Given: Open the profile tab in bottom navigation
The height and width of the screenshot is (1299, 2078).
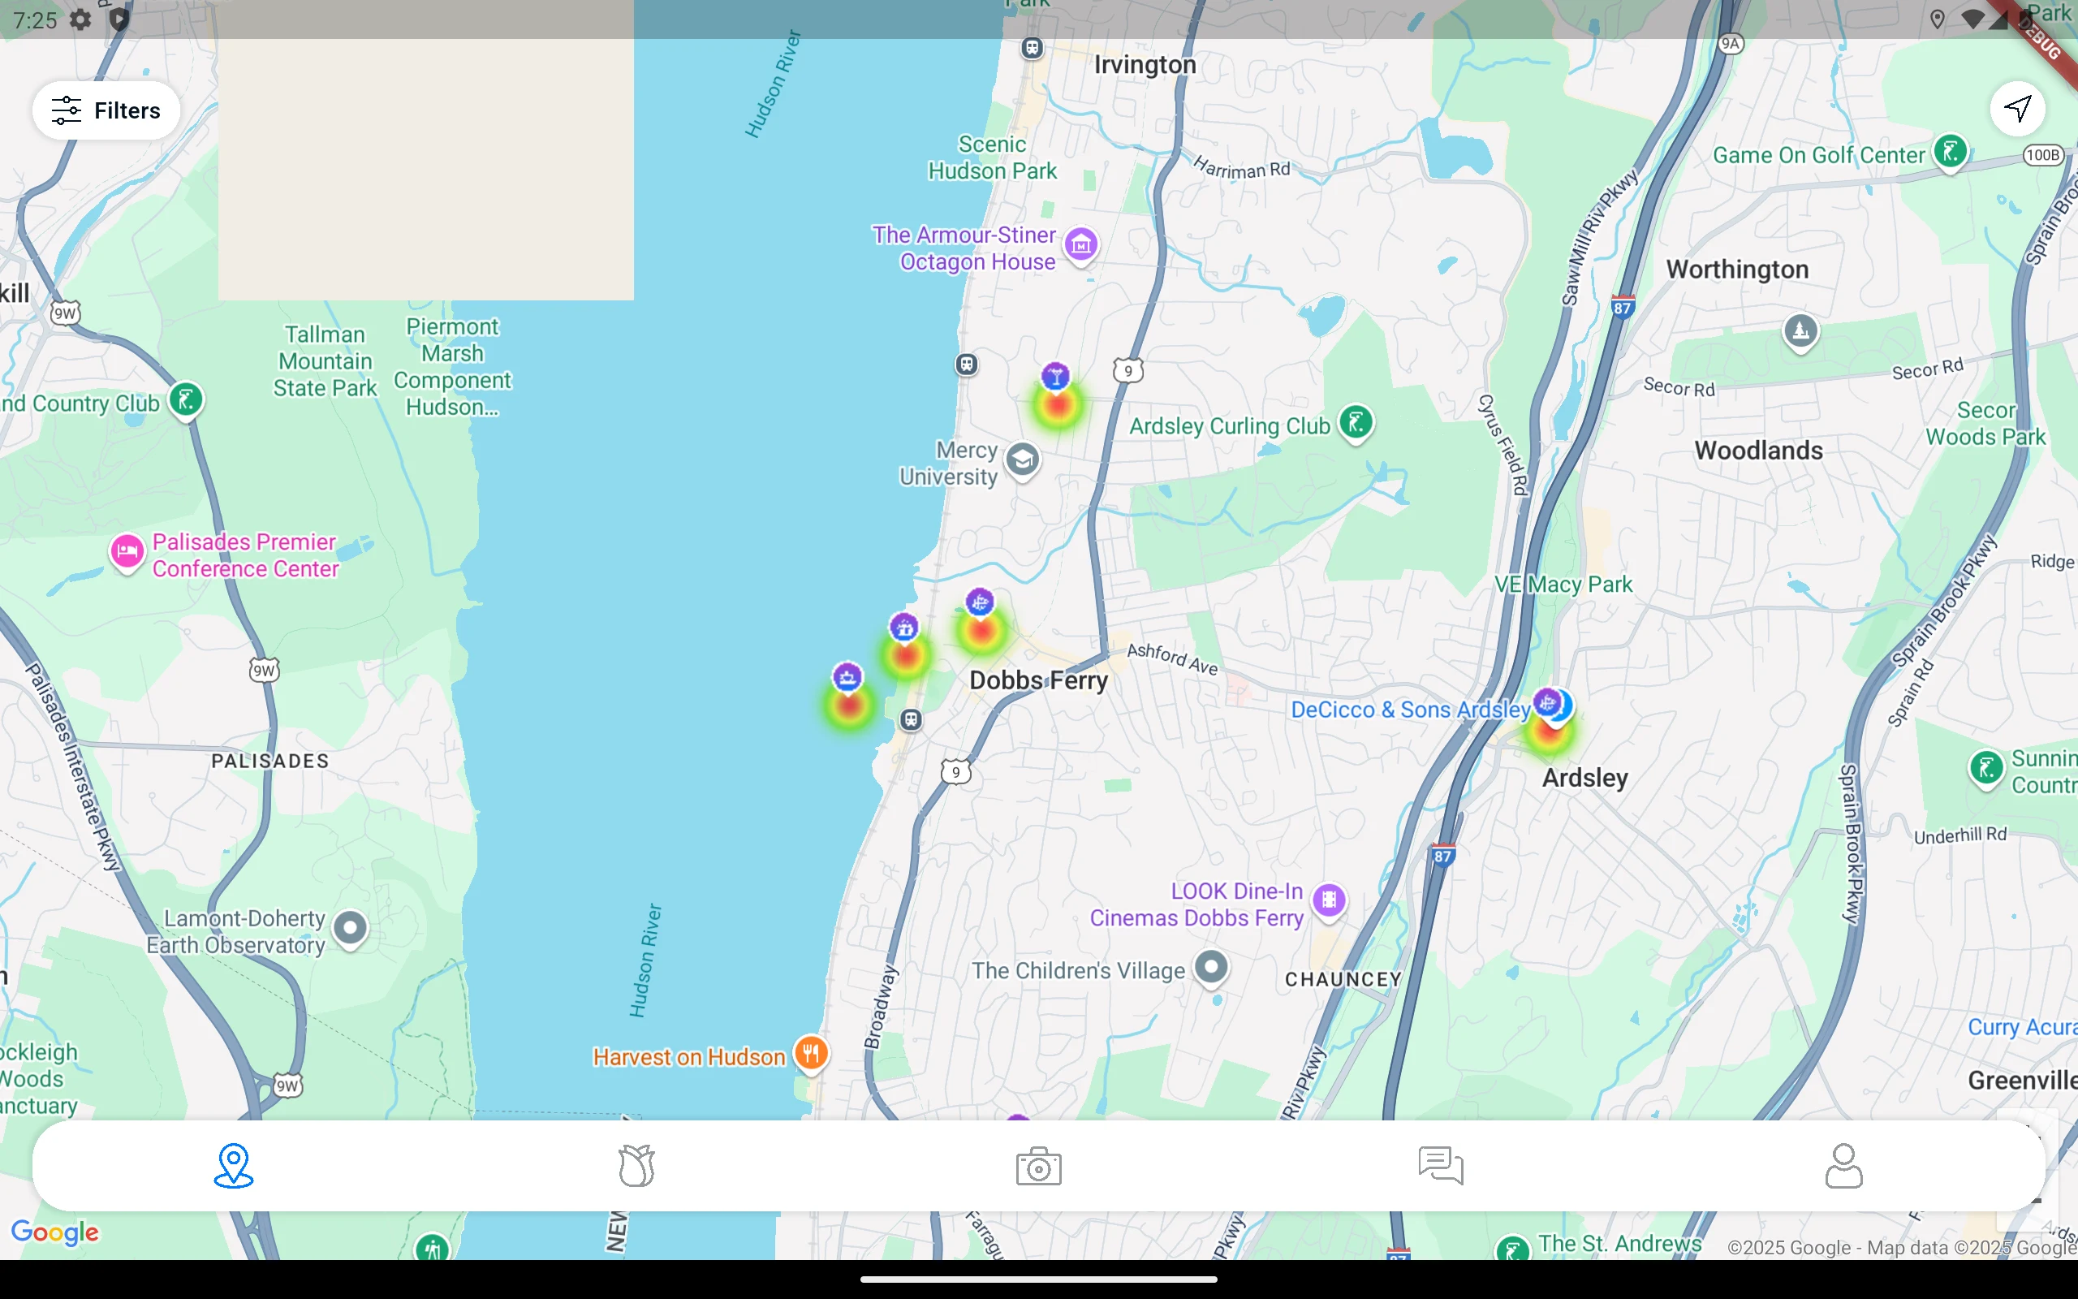Looking at the screenshot, I should click(x=1843, y=1166).
